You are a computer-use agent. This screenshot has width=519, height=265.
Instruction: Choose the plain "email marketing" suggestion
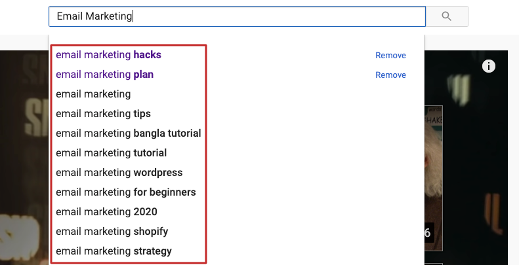[x=93, y=94]
